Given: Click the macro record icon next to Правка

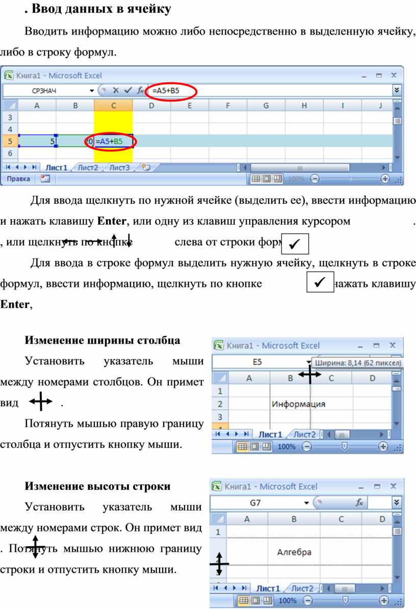Looking at the screenshot, I should coord(45,179).
